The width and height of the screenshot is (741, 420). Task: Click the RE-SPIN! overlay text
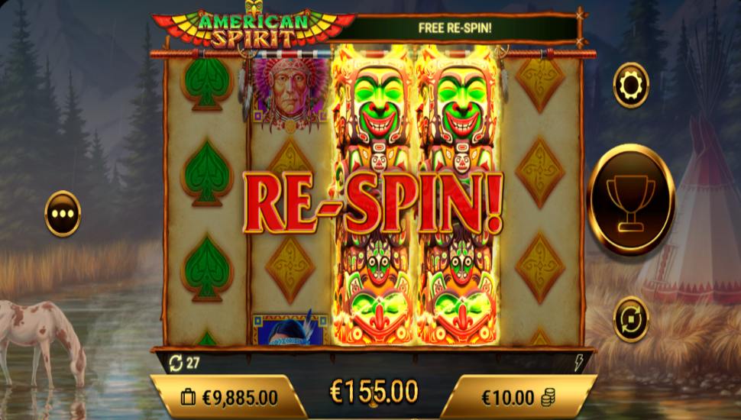(x=372, y=203)
